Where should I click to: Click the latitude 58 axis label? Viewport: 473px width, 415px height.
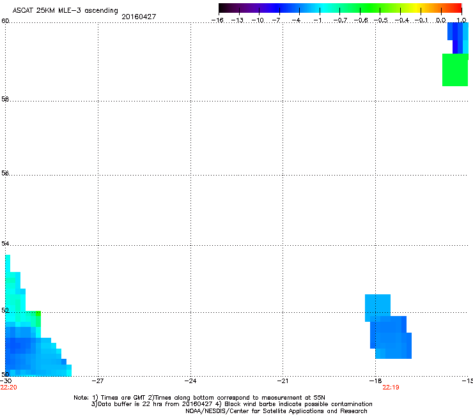pyautogui.click(x=5, y=99)
